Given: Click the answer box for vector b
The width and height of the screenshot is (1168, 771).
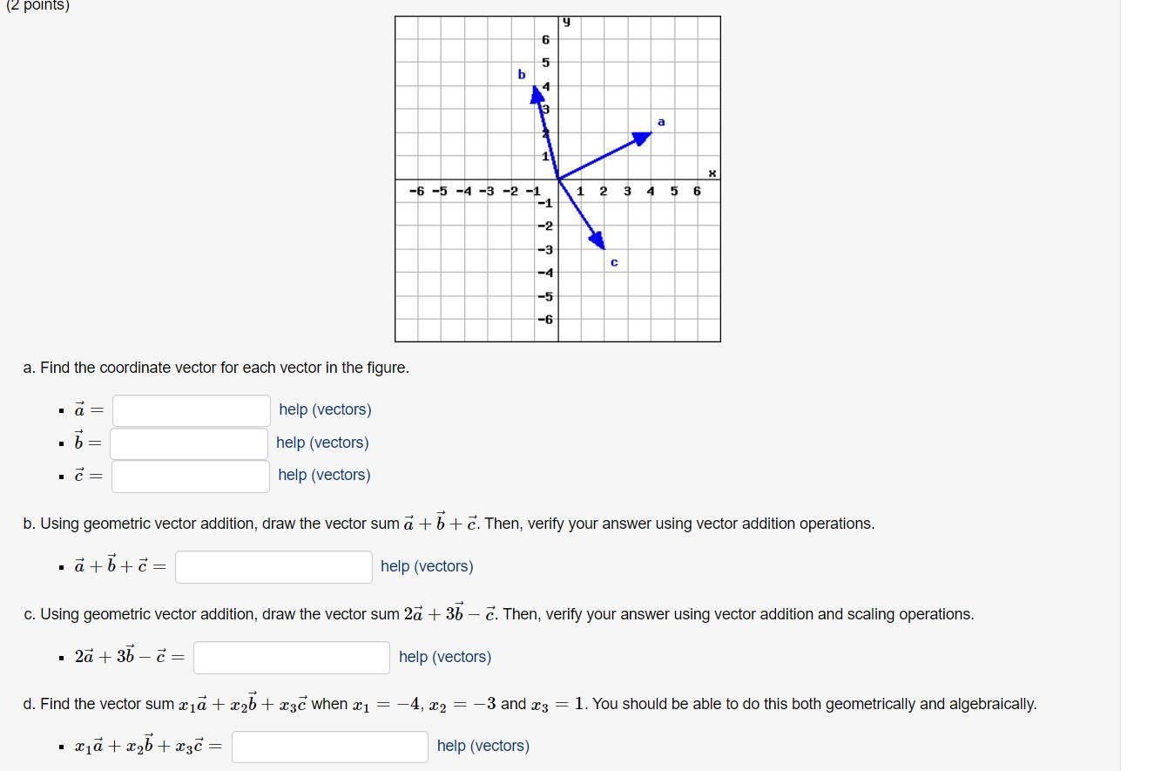Looking at the screenshot, I should pos(190,443).
